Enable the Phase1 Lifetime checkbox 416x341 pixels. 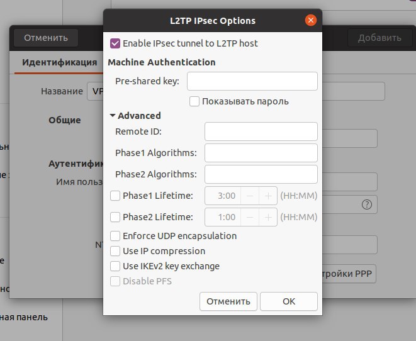click(115, 196)
